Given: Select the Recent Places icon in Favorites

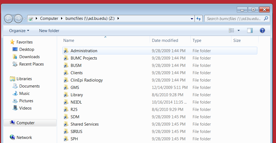Looking at the screenshot, I should pos(15,64).
